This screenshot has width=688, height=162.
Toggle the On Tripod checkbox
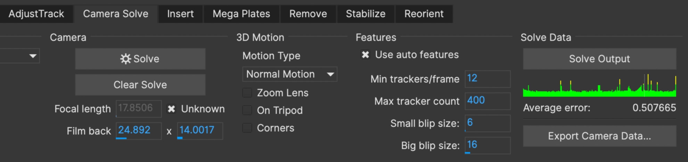click(x=247, y=110)
